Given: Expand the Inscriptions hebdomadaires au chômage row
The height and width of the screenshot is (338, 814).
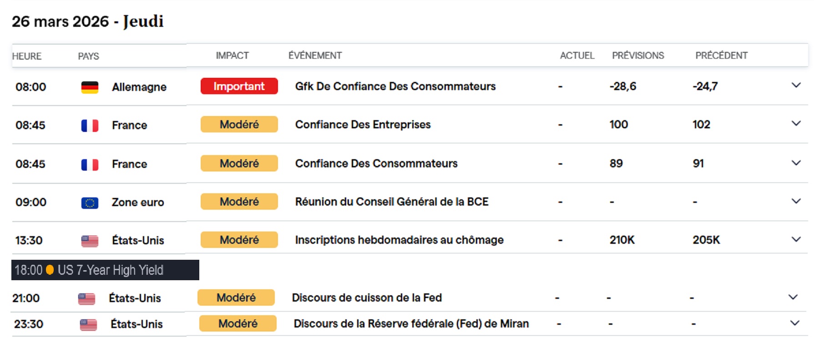Looking at the screenshot, I should click(x=796, y=239).
